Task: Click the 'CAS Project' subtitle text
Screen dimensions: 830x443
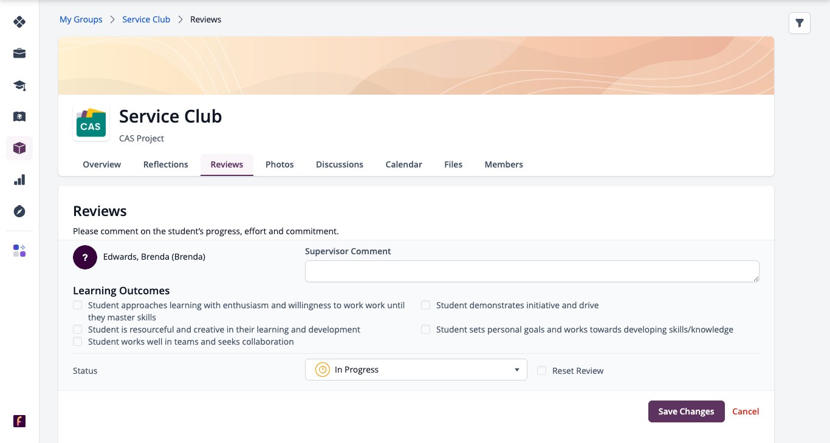Action: coord(142,138)
